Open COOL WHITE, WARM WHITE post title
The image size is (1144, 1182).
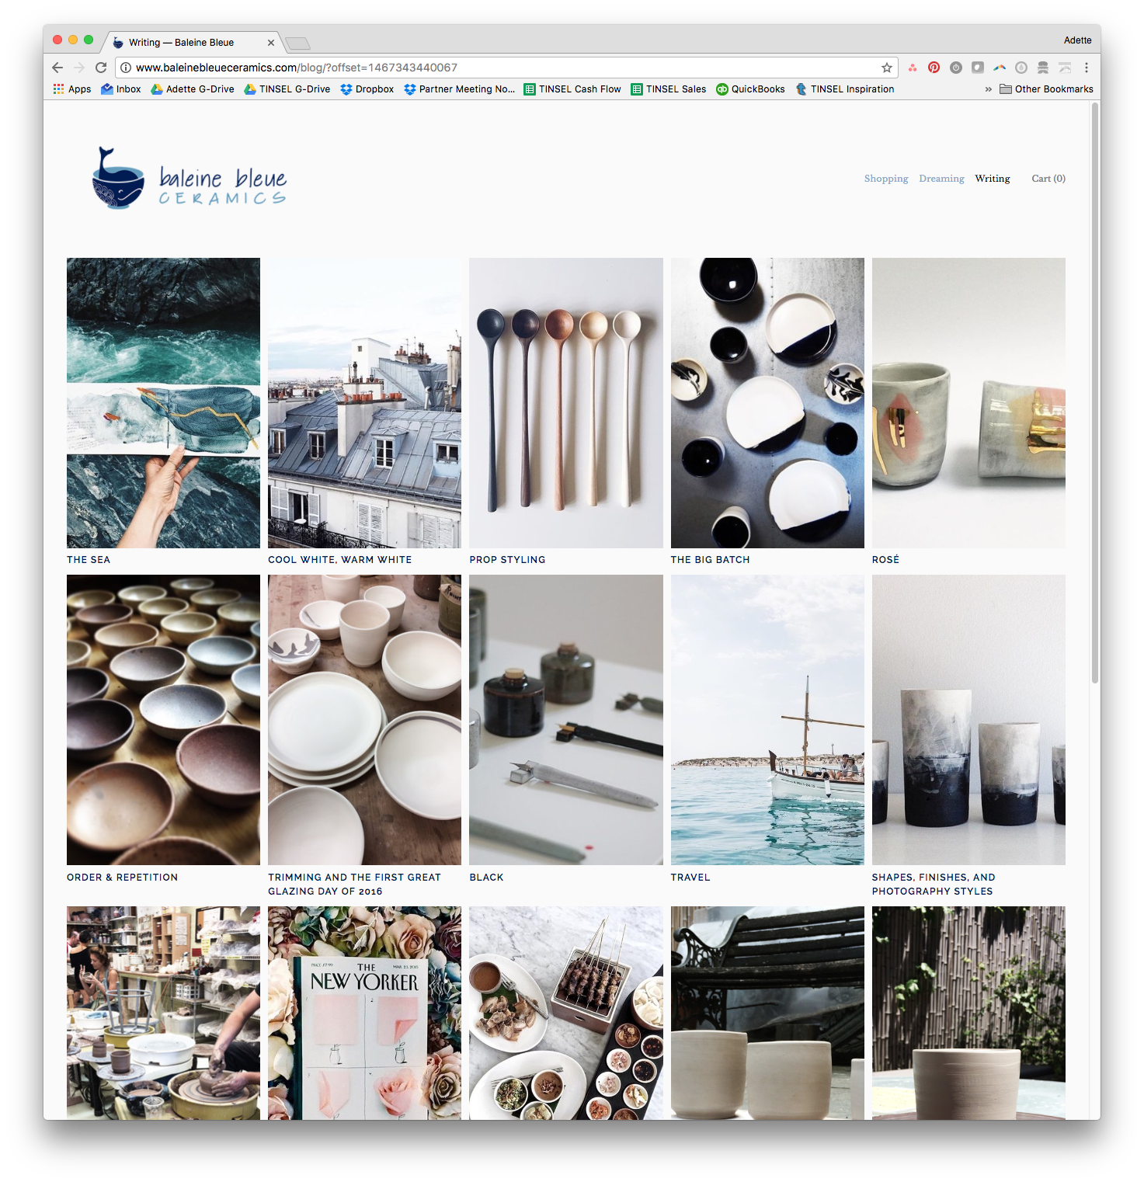[x=340, y=560]
